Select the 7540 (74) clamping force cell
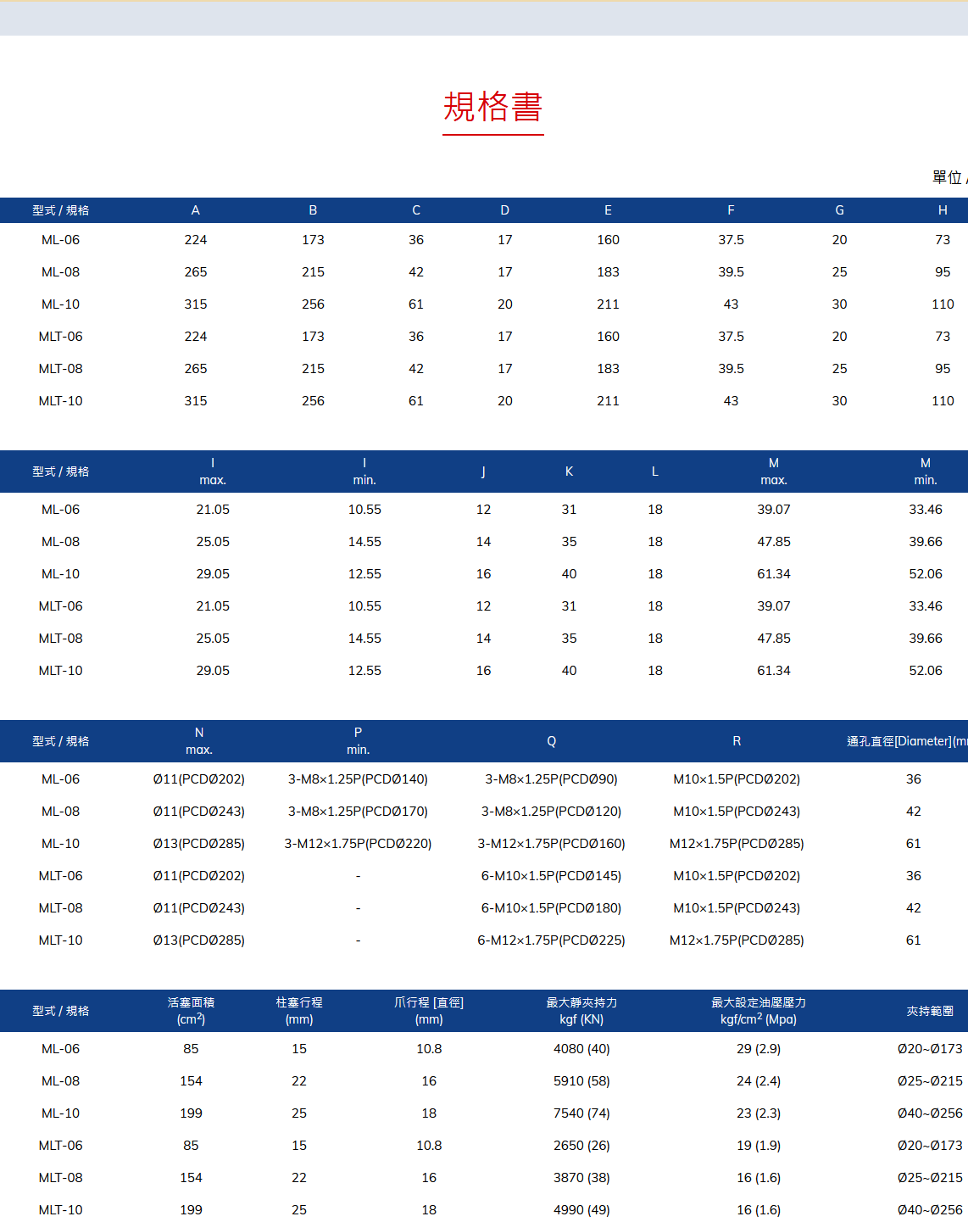Screen dimensions: 968x1222 coord(581,1113)
